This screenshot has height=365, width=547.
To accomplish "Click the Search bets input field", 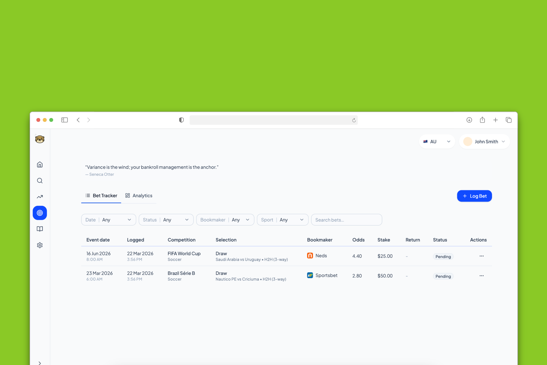I will 346,220.
